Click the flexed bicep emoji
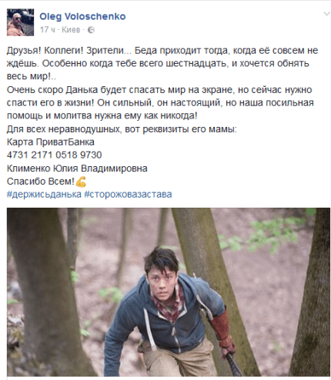 click(x=81, y=182)
